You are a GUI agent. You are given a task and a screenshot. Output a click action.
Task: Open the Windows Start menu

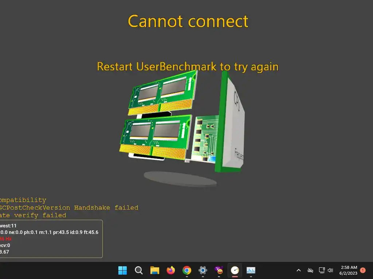122,270
